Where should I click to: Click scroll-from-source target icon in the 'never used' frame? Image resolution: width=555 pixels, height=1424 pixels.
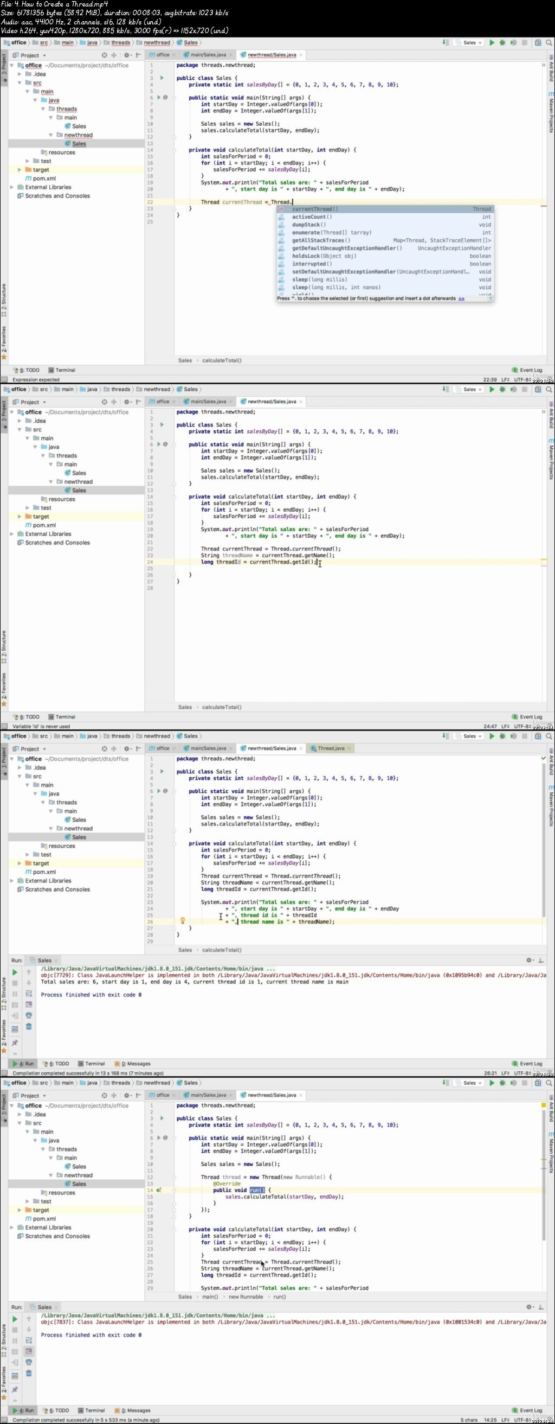pyautogui.click(x=105, y=402)
